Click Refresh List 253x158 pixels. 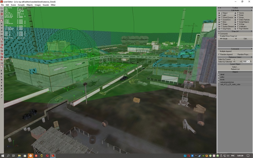235,69
